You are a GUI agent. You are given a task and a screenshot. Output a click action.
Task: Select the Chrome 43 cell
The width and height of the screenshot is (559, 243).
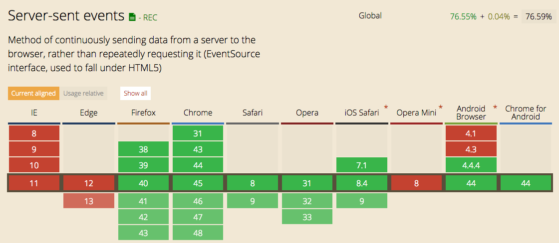[x=198, y=149]
